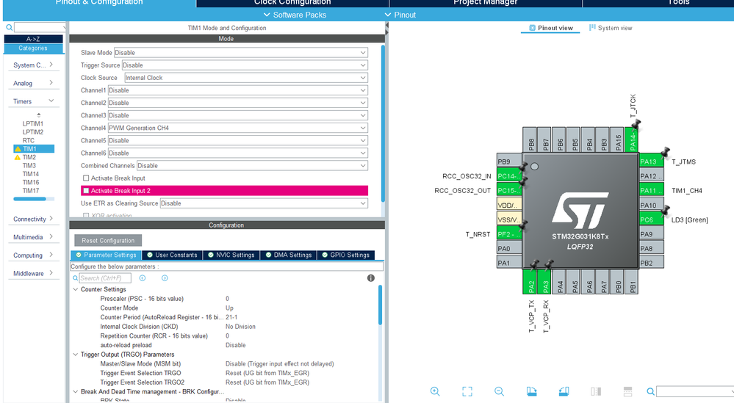This screenshot has width=734, height=403.
Task: Click the Reset Configuration button
Action: click(x=108, y=240)
